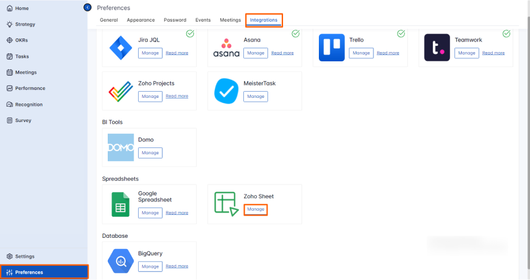Click the MeisterTask logo
This screenshot has height=280, width=530.
pyautogui.click(x=226, y=91)
